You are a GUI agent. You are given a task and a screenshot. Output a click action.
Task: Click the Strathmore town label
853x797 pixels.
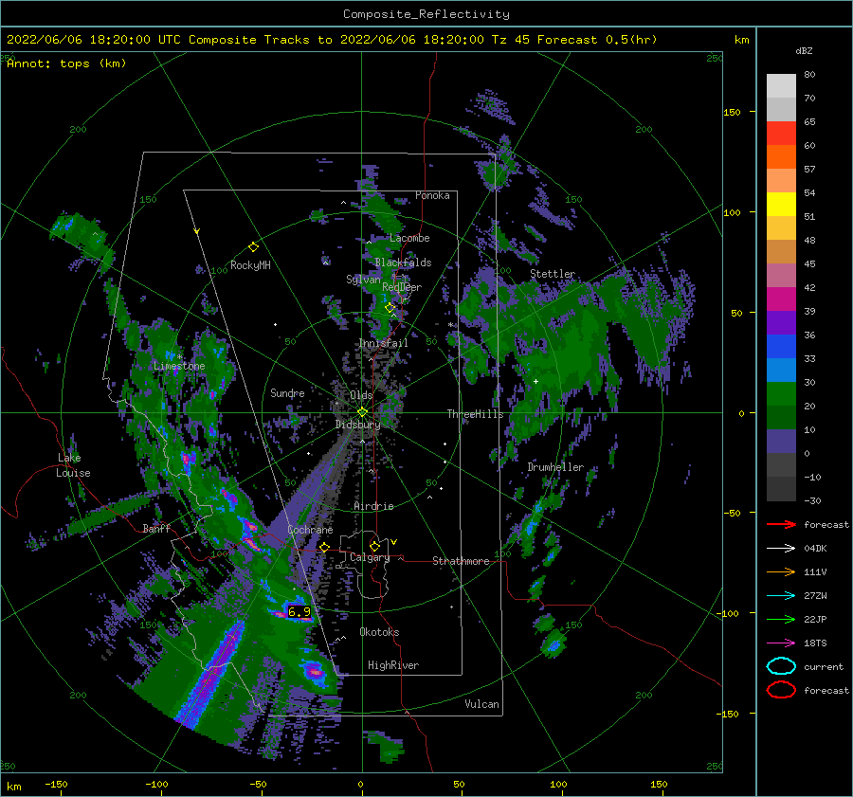[x=461, y=561]
